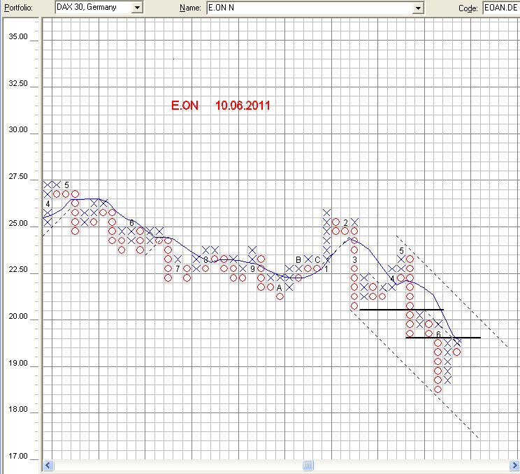The height and width of the screenshot is (474, 520).
Task: Click the 'Portfolio:' label
Action: click(x=19, y=8)
